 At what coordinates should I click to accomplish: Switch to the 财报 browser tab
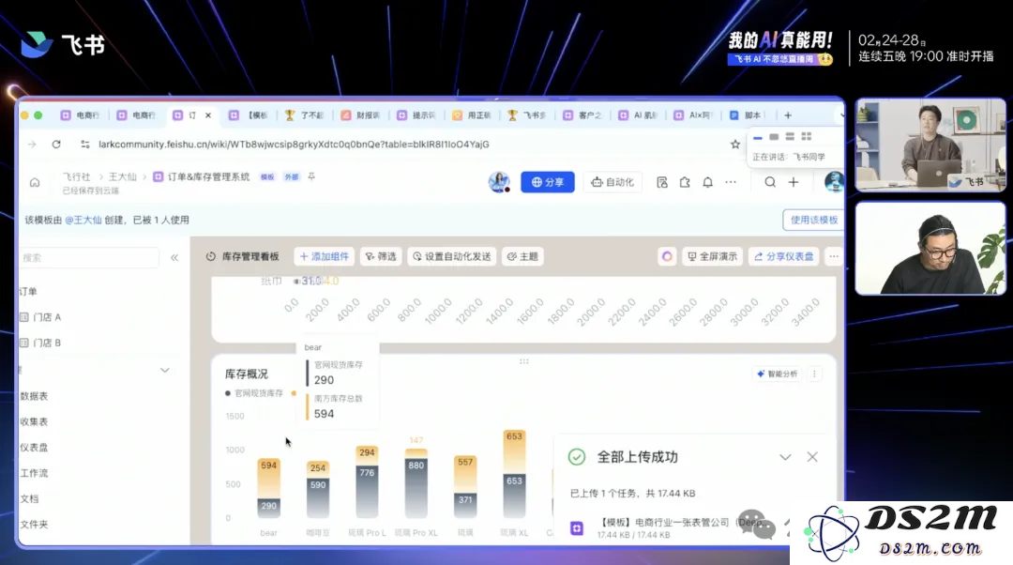360,115
